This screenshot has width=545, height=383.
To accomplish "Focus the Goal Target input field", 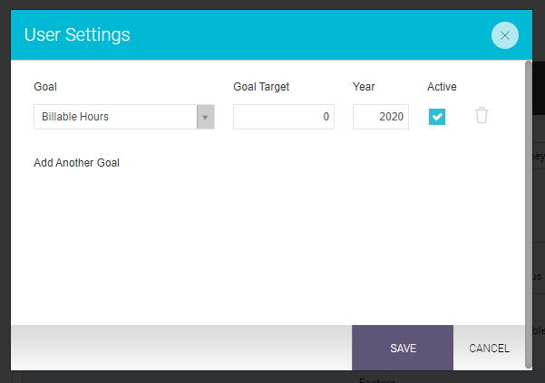I will point(284,117).
